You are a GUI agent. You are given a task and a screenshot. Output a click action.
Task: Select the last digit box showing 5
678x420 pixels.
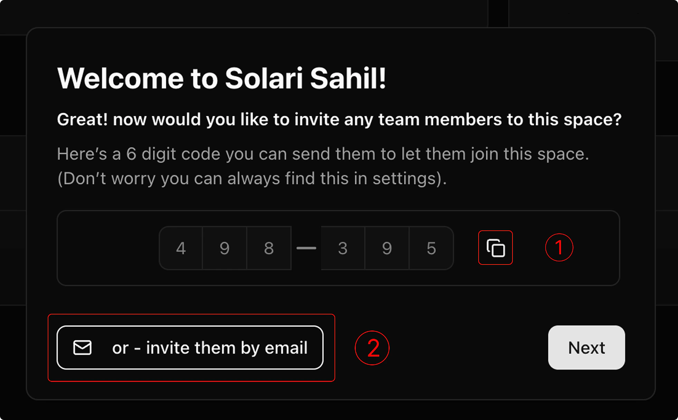[x=431, y=248]
